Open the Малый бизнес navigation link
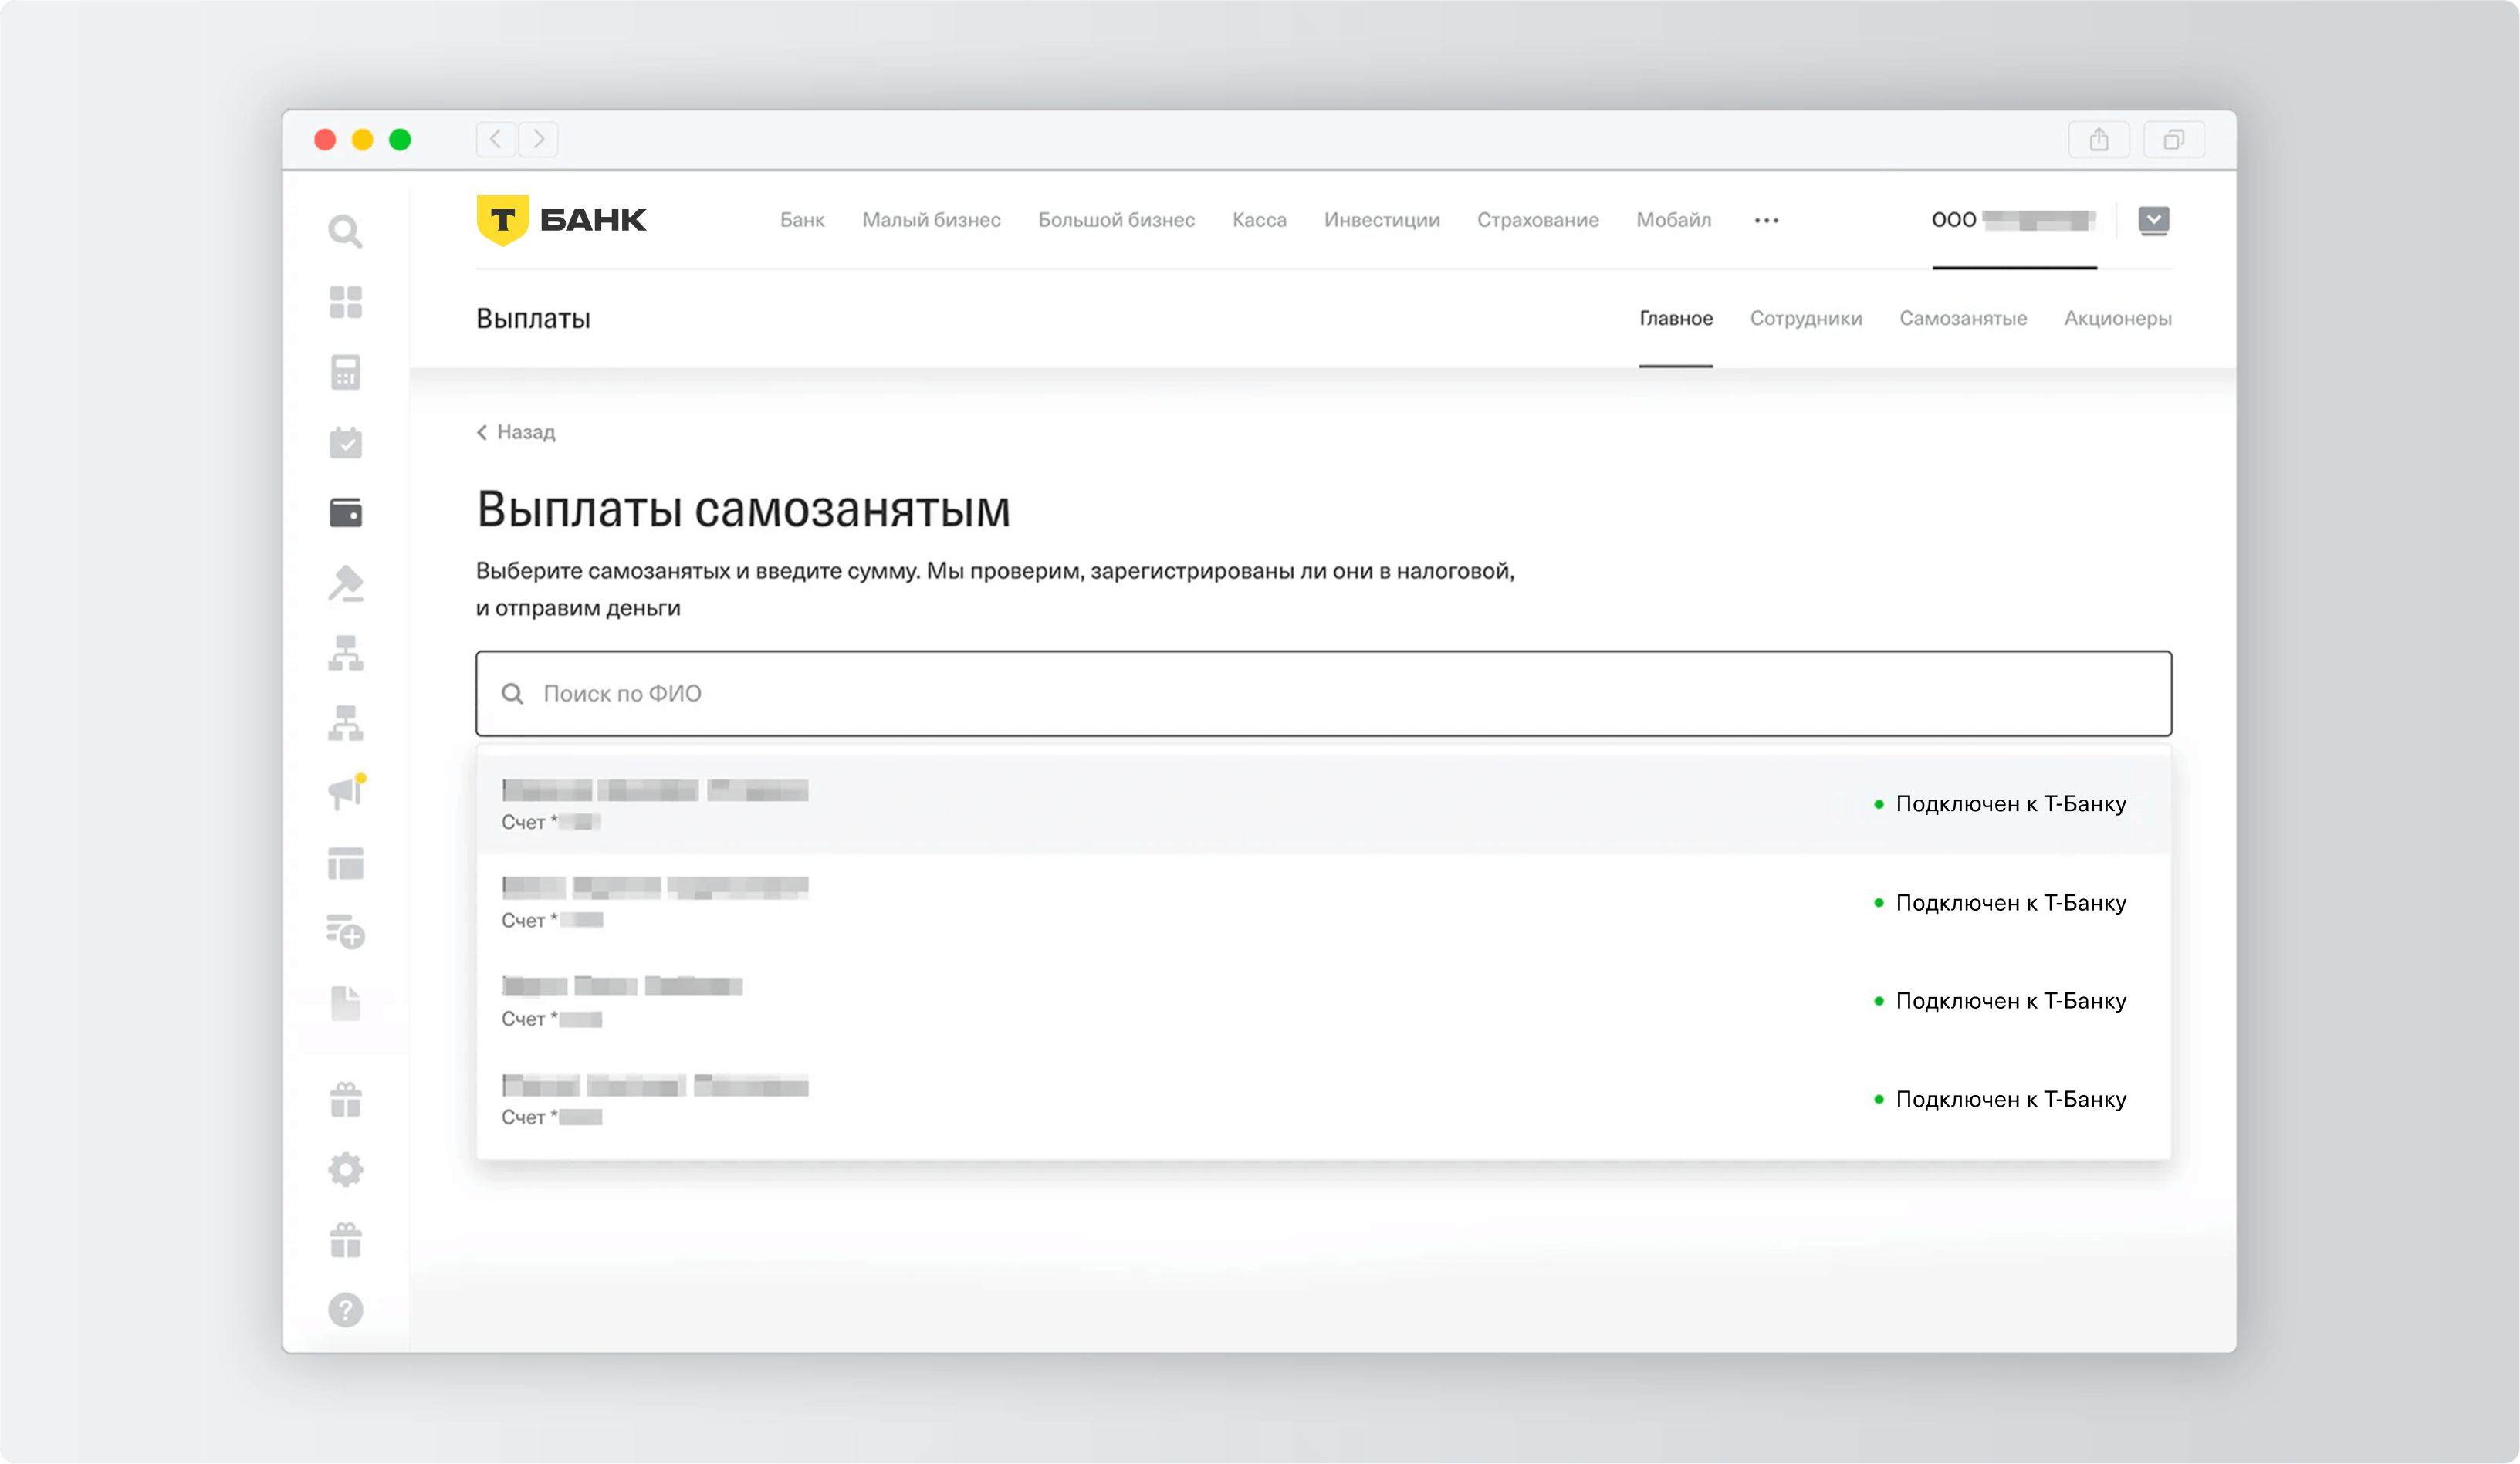The image size is (2520, 1464). point(930,220)
